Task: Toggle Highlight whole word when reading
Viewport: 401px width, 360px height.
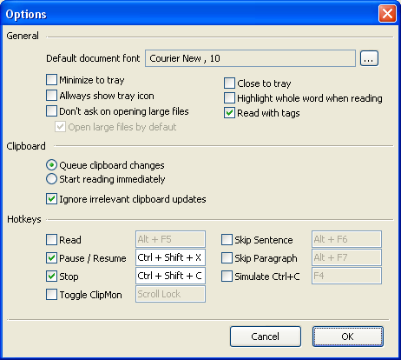Action: click(229, 98)
